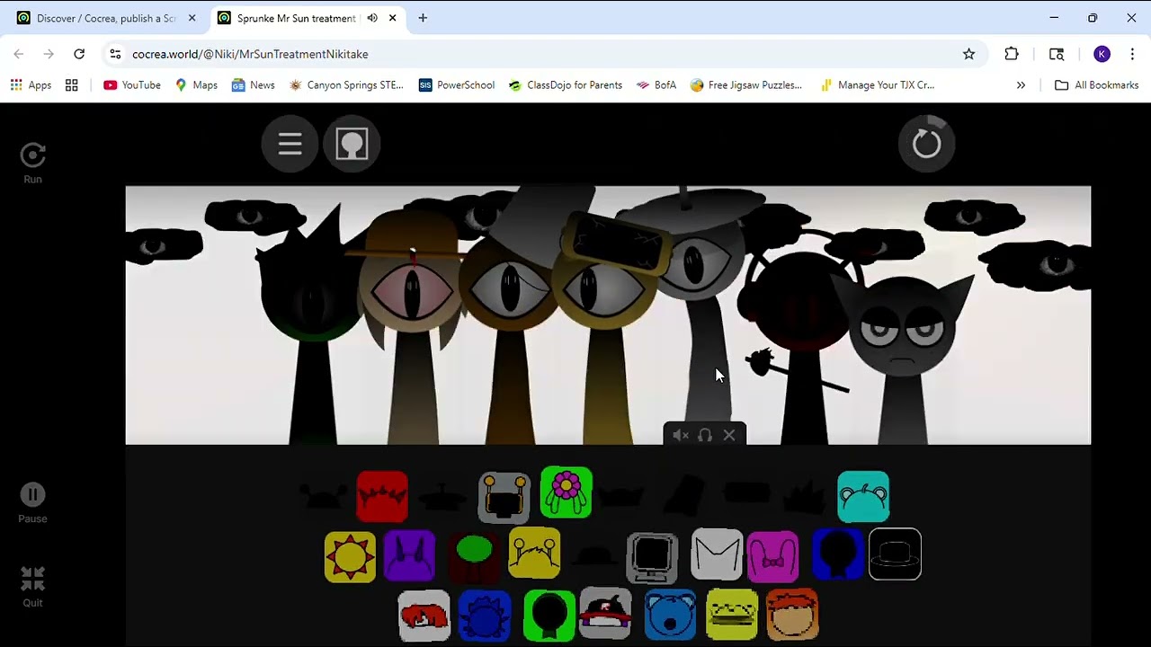Open the side panel search icon
Viewport: 1151px width, 647px height.
point(1057,54)
